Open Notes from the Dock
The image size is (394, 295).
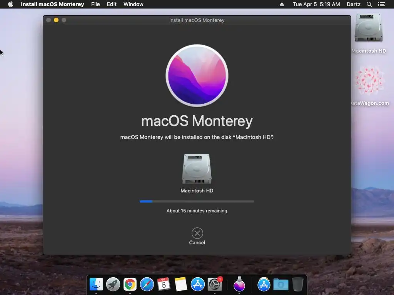tap(181, 285)
